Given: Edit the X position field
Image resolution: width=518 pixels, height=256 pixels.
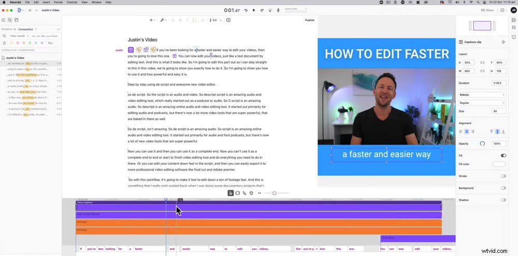Looking at the screenshot, I should tap(469, 63).
